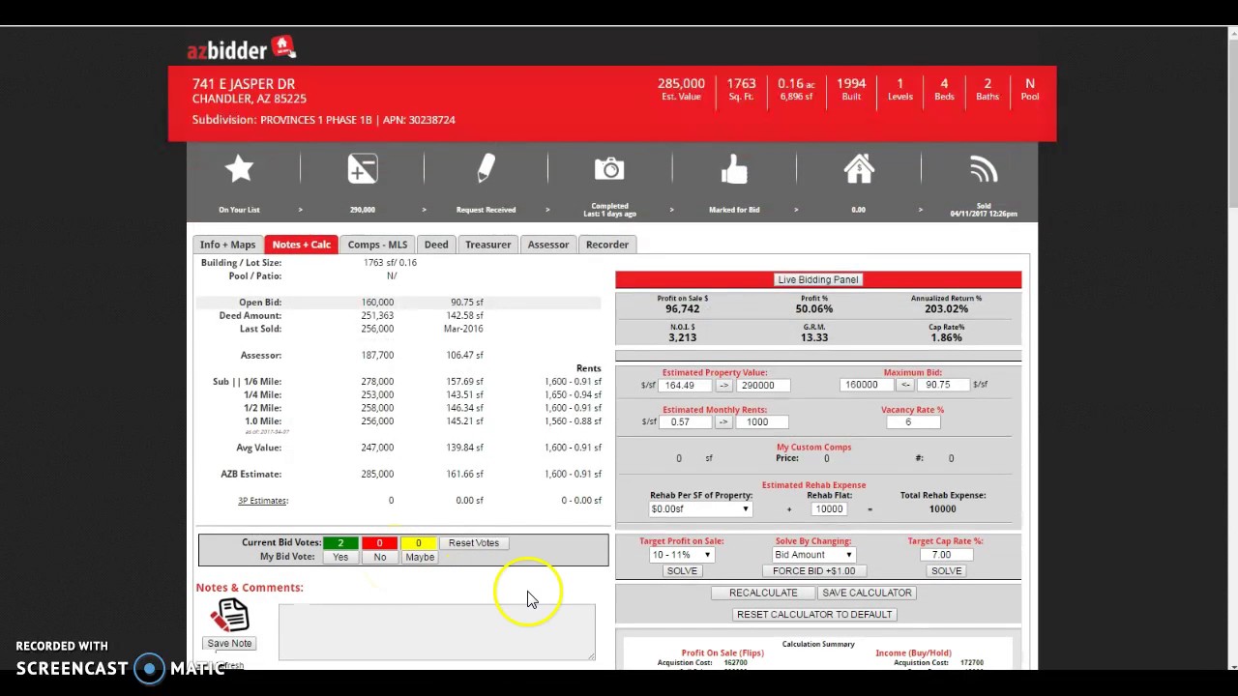This screenshot has width=1238, height=696.
Task: Click the max bid left-arrow convert button
Action: point(905,385)
